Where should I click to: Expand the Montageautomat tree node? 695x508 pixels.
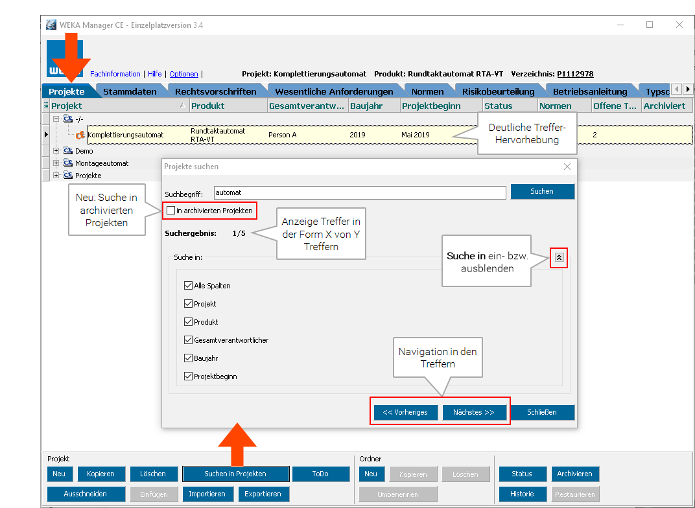pos(56,163)
